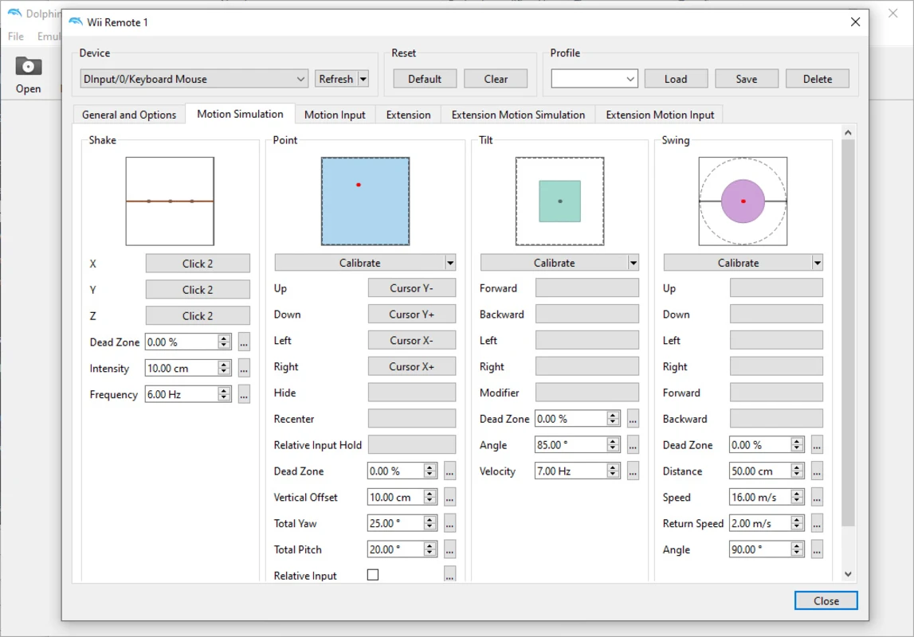Image resolution: width=914 pixels, height=637 pixels.
Task: Enable the Relative Input checkbox
Action: [x=373, y=575]
